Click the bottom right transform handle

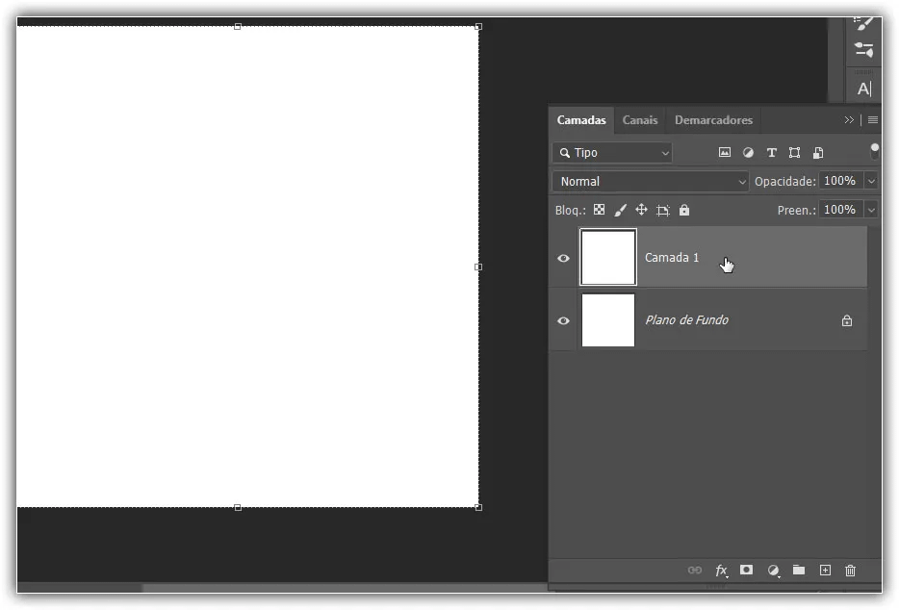(478, 507)
